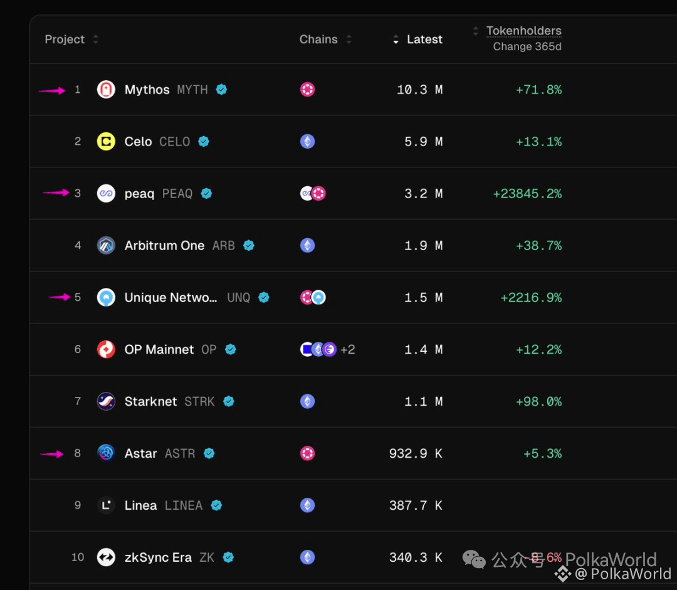Open the Starknet STRK project link

tap(150, 401)
